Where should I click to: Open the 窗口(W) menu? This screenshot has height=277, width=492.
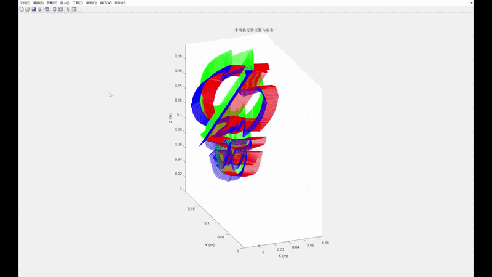(106, 3)
